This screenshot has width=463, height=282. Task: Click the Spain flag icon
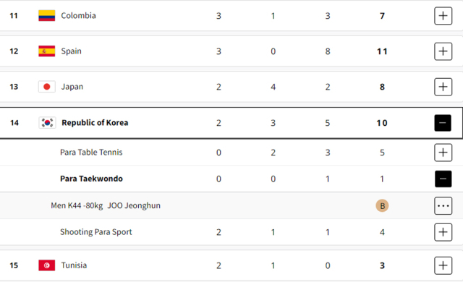pos(46,51)
